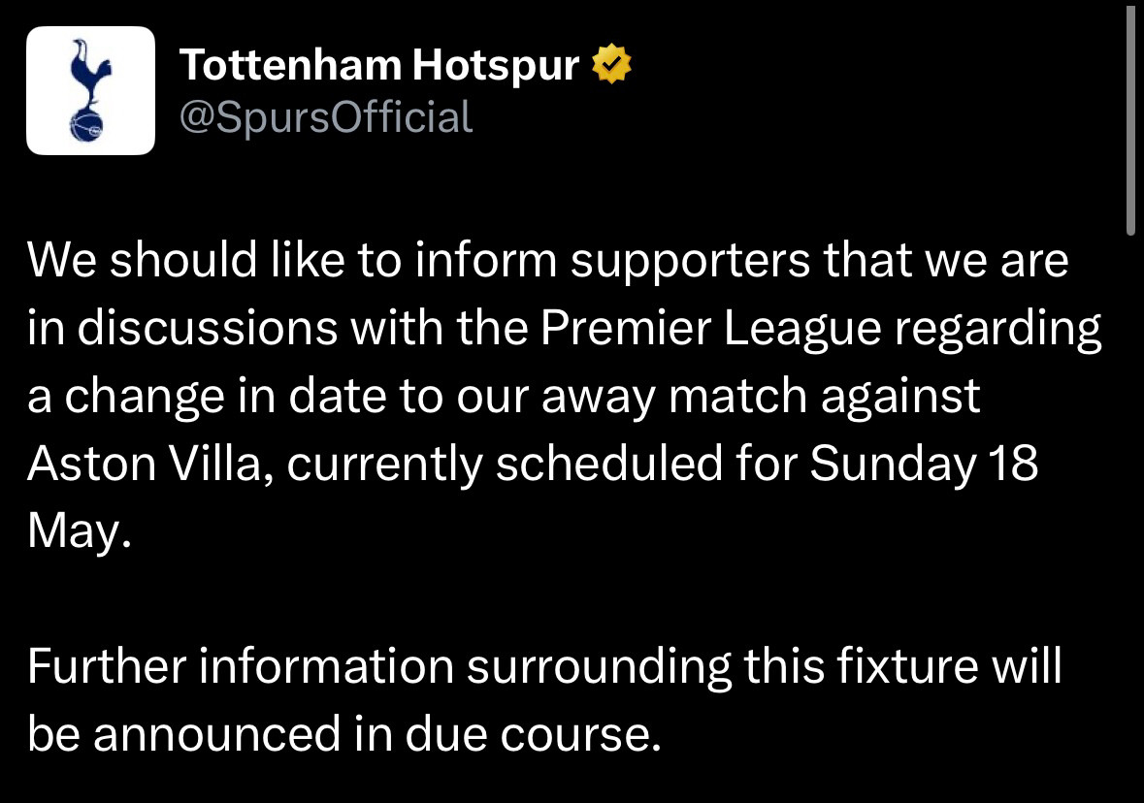This screenshot has height=803, width=1144.
Task: Click the words "away match"
Action: click(672, 397)
